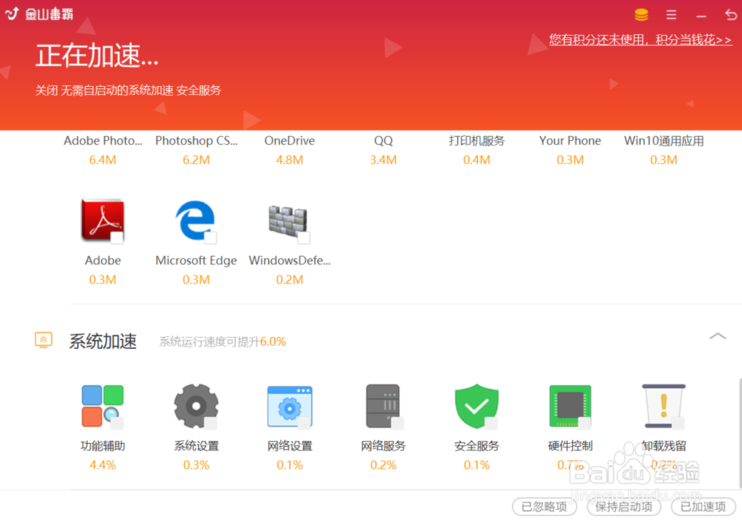Click the 0.4M size value

tap(476, 160)
